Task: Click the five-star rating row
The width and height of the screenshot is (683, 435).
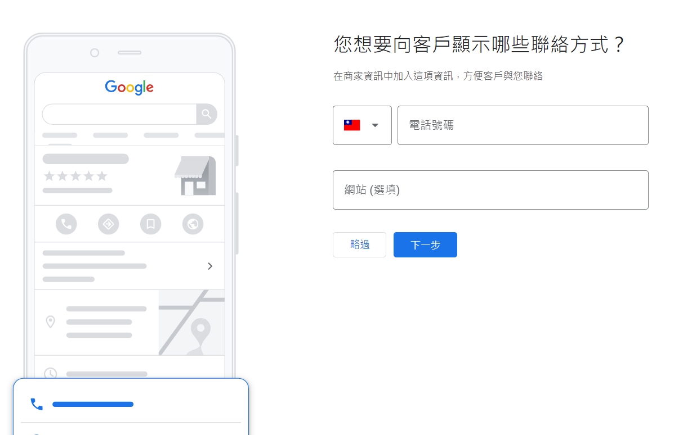Action: click(75, 176)
